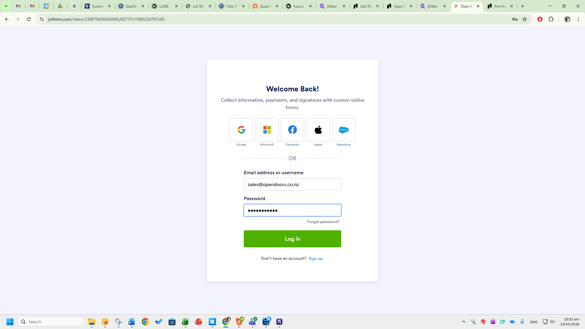Image resolution: width=585 pixels, height=329 pixels.
Task: Click the red Opera-style extension icon
Action: 540,19
